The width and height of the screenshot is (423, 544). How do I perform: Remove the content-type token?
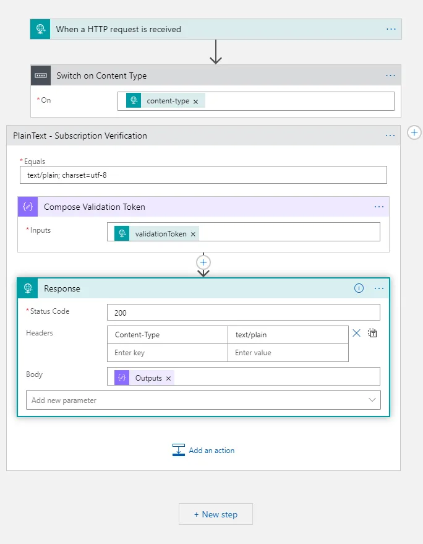click(195, 101)
